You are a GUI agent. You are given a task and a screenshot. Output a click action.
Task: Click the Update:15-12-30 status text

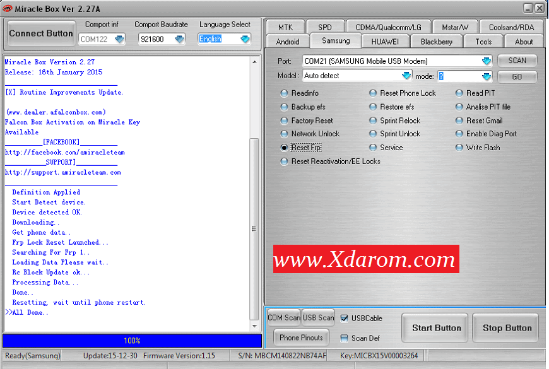[x=110, y=356]
